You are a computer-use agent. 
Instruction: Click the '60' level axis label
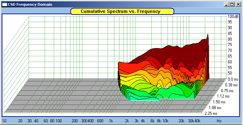point(230,62)
